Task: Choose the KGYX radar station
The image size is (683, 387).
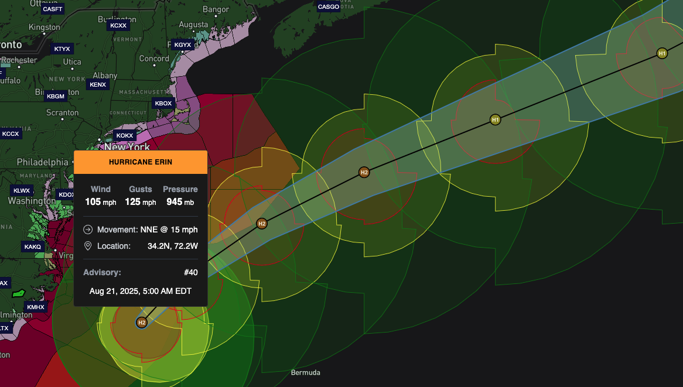Action: [x=183, y=44]
